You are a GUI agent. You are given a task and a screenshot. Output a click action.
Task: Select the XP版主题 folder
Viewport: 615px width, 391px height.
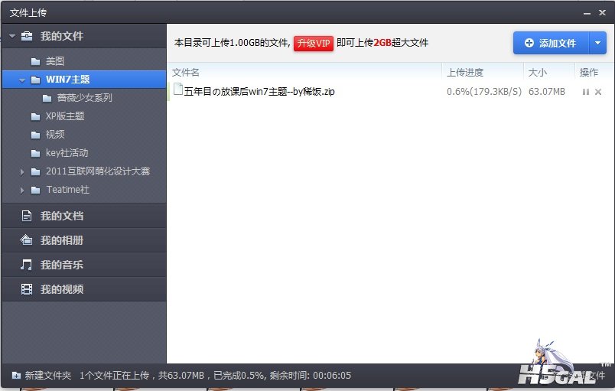click(64, 116)
